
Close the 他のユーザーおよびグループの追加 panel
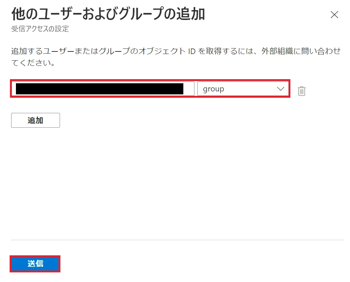(x=334, y=15)
